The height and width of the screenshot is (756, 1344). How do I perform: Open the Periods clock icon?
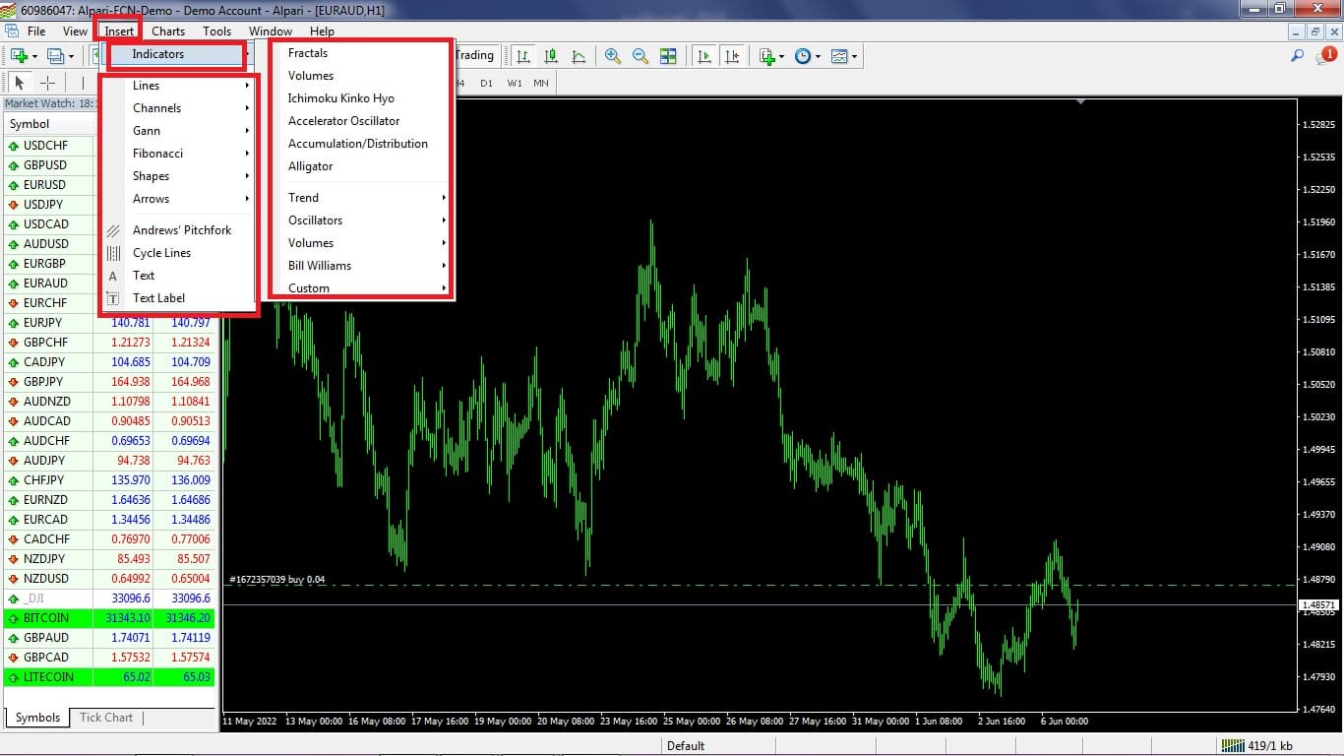(x=802, y=56)
